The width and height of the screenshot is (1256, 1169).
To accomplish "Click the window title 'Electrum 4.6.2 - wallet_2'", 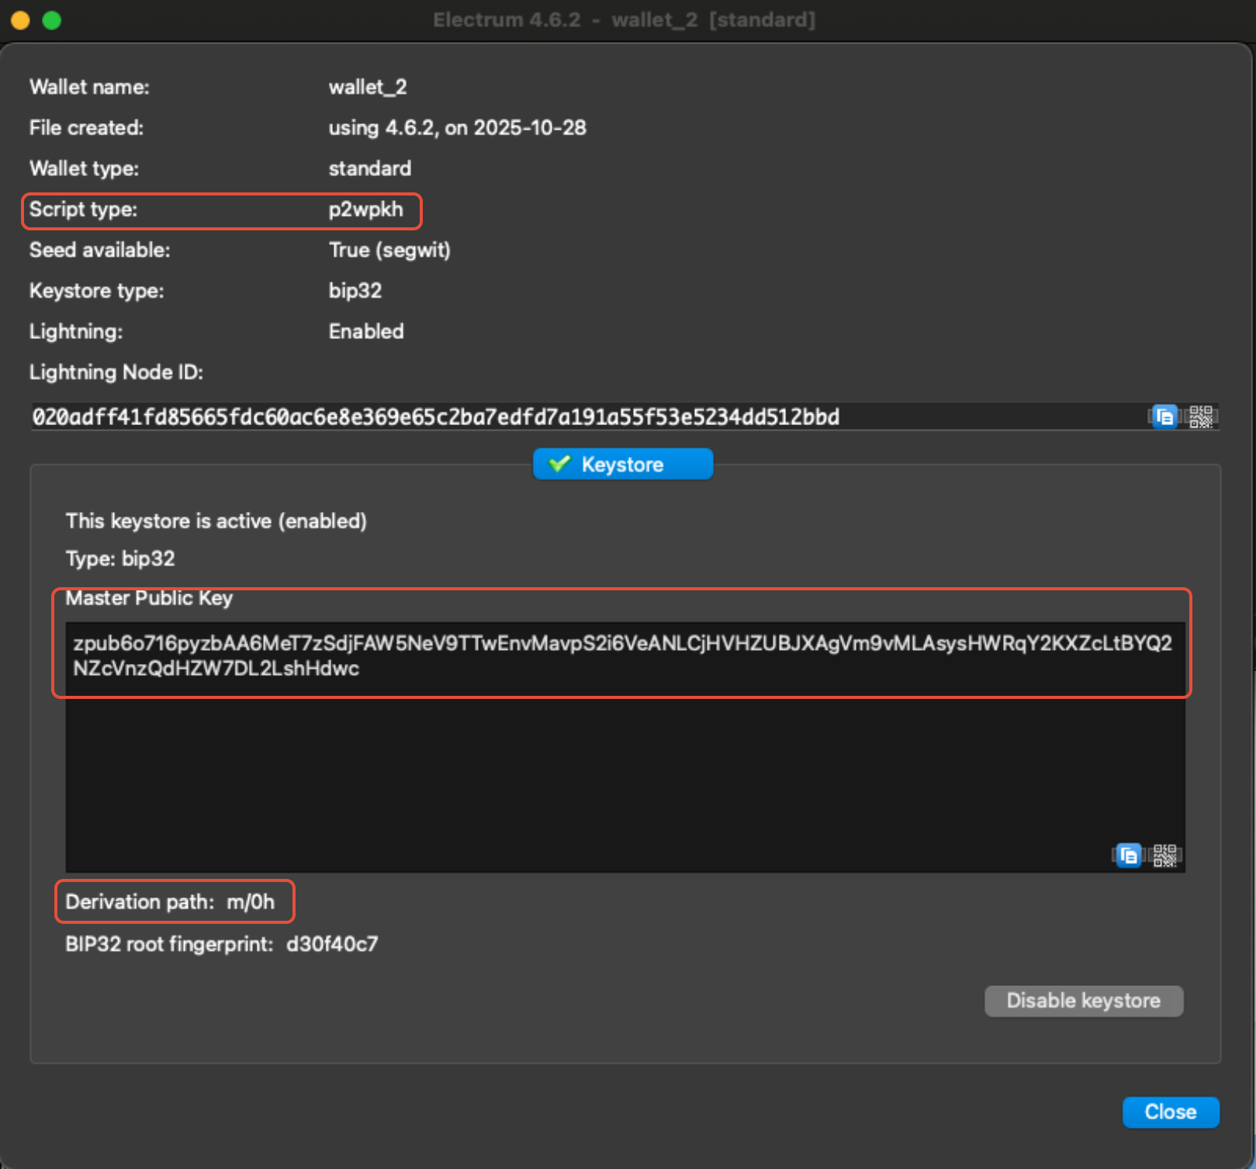I will click(x=625, y=20).
